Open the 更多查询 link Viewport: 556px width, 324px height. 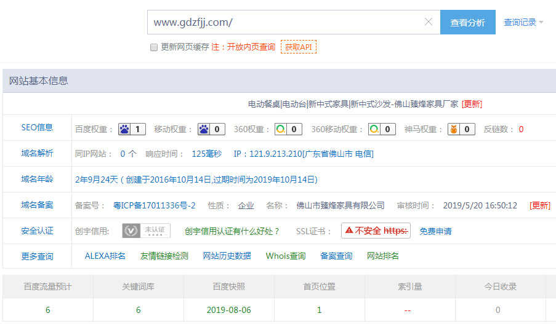click(x=37, y=256)
